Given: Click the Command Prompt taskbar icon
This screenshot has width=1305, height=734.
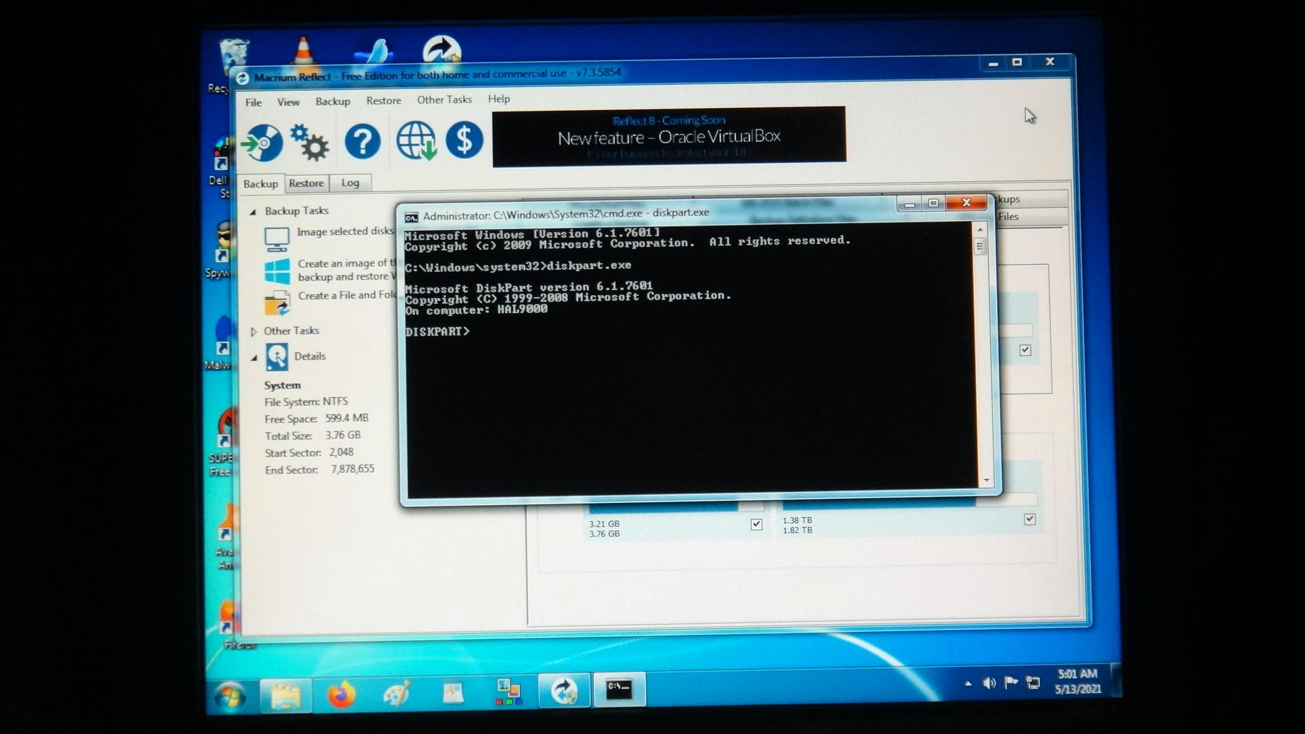Looking at the screenshot, I should (619, 690).
